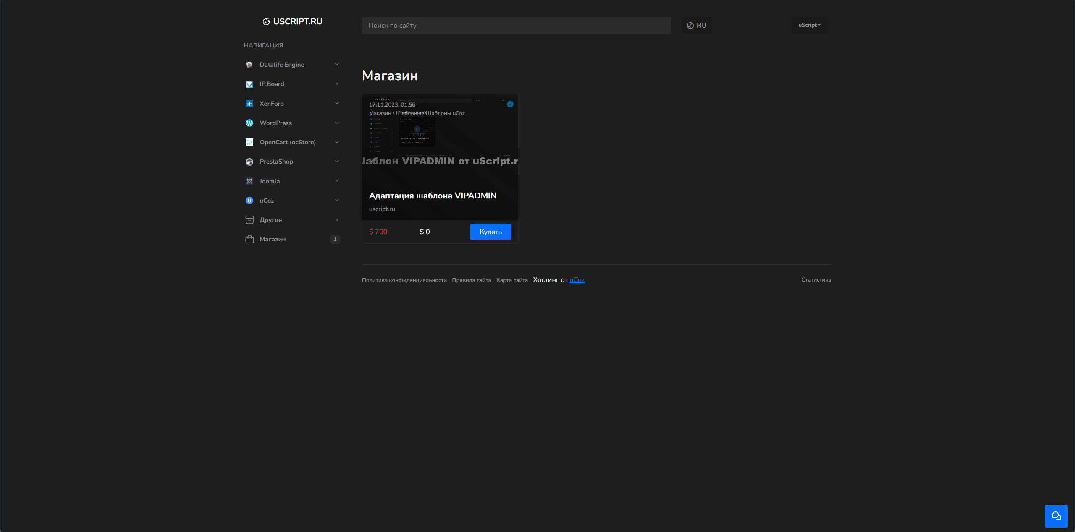This screenshot has height=532, width=1075.
Task: Open the XenForo menu item
Action: (293, 104)
